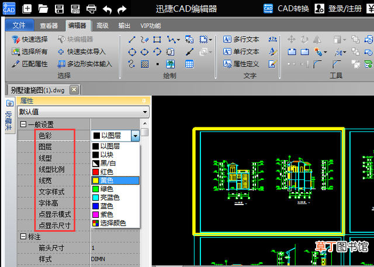Open the 默认值 dropdown
This screenshot has width=374, height=267.
tap(83, 112)
